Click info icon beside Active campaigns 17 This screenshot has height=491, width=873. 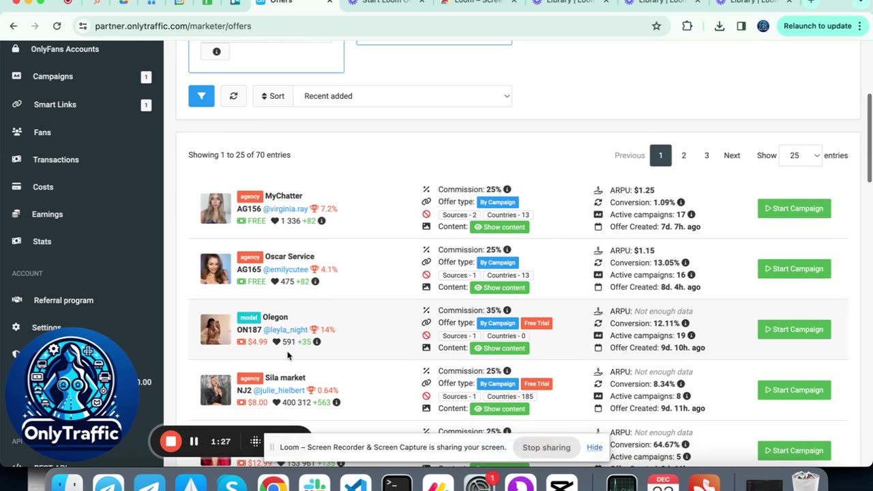691,215
